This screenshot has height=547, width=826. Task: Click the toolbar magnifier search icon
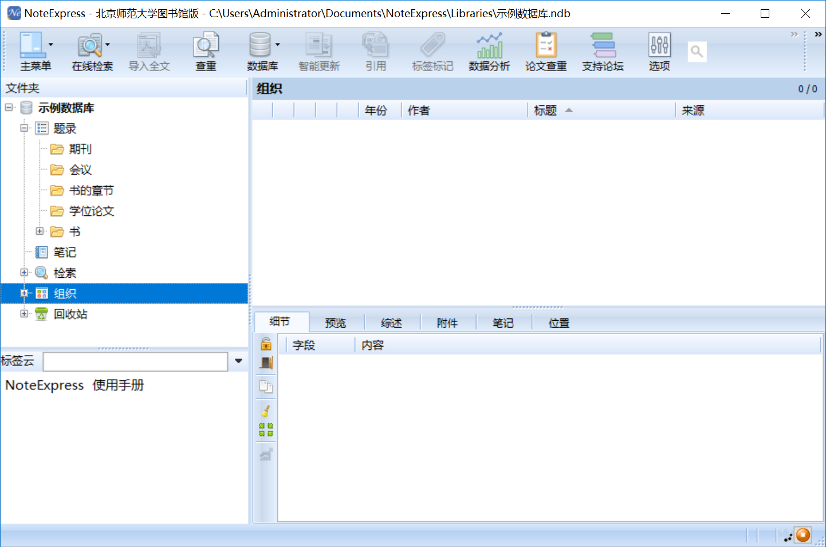point(697,52)
